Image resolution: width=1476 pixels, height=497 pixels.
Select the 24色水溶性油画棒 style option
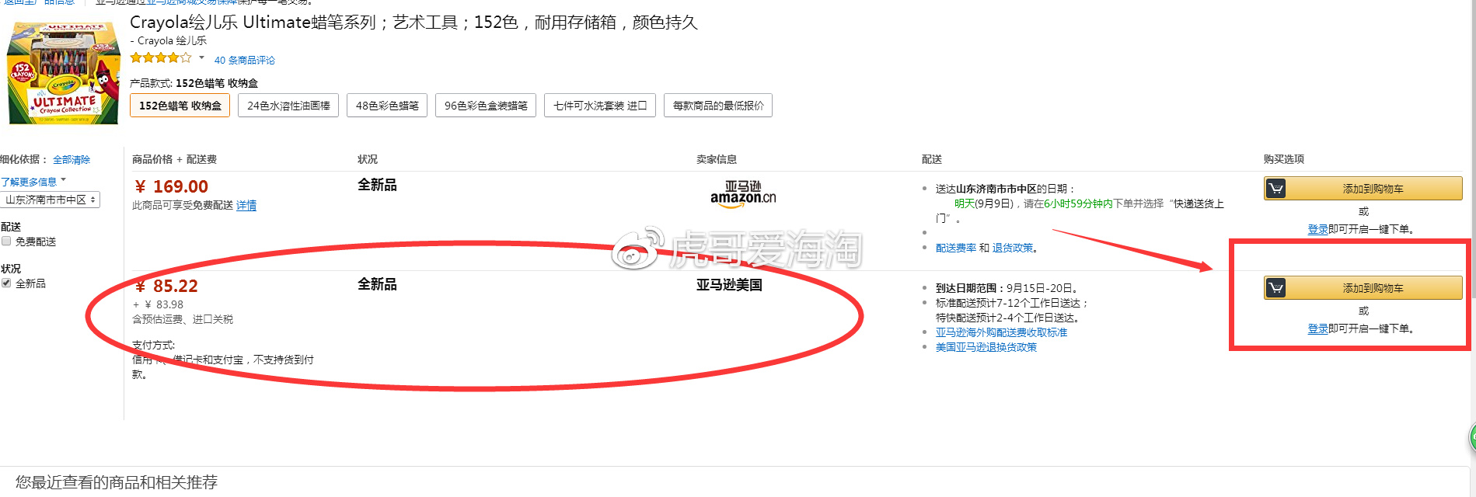coord(288,106)
